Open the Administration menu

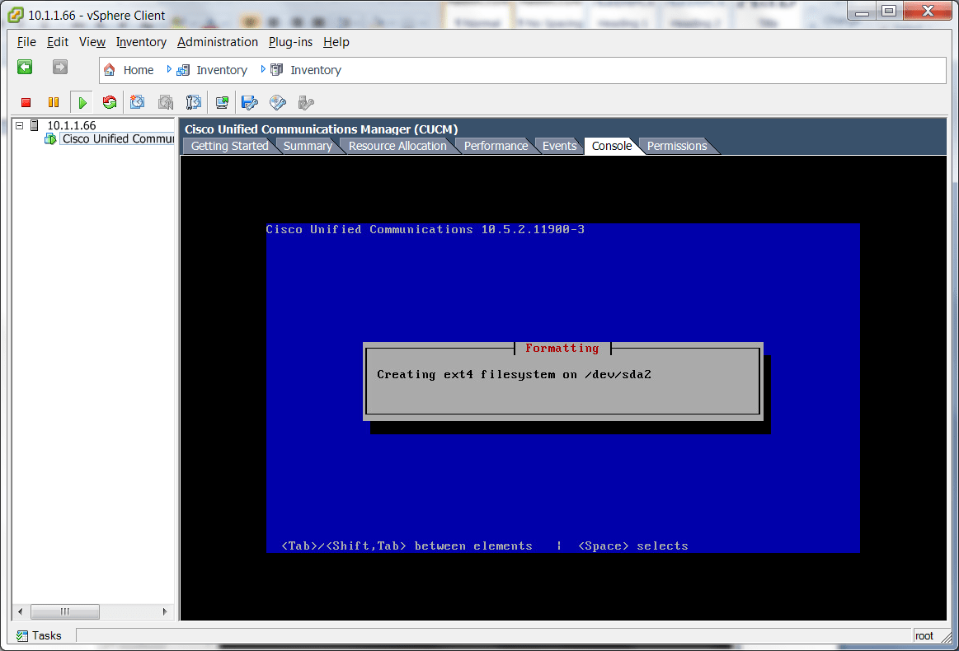tap(218, 42)
